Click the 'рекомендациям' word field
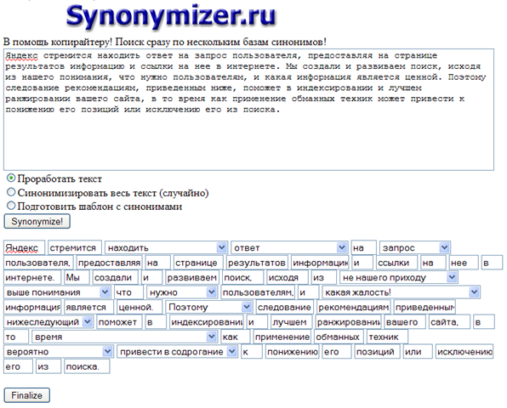The width and height of the screenshot is (507, 408). coord(354,307)
